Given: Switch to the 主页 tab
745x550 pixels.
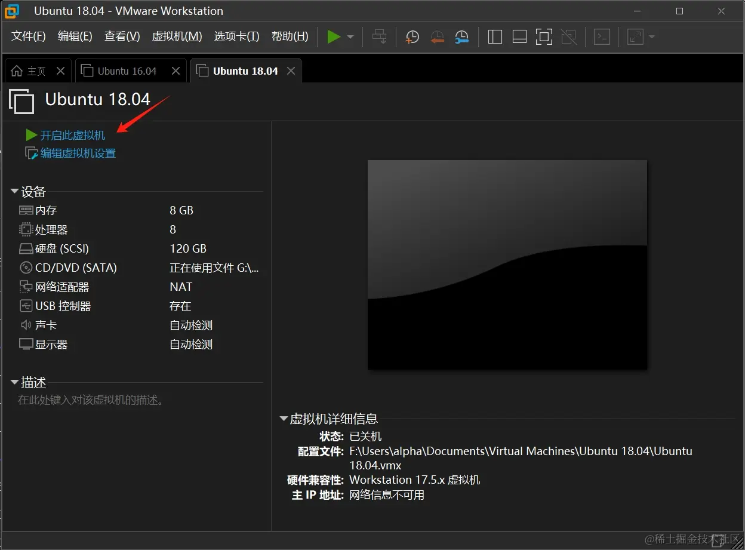Looking at the screenshot, I should [36, 71].
